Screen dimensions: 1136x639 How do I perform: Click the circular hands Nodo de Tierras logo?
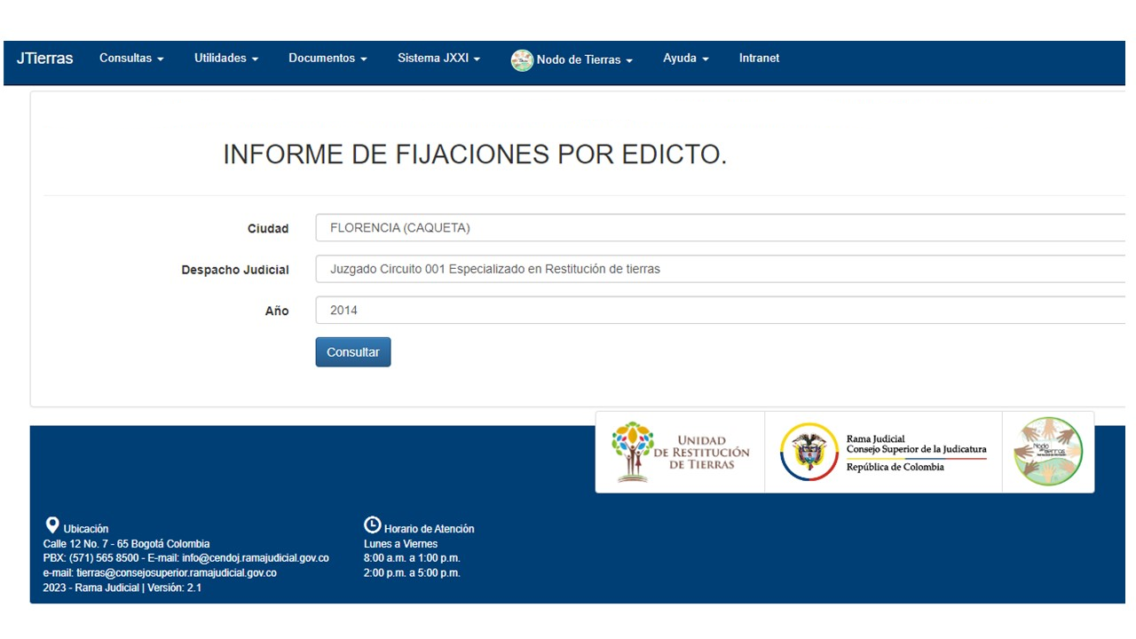point(1048,452)
